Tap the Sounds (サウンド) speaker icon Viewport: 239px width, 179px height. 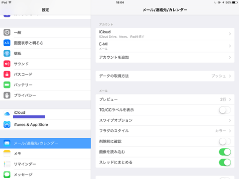pyautogui.click(x=7, y=64)
